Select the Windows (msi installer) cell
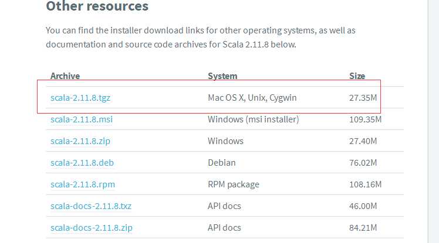Viewport: 439px width, 243px height. [253, 119]
